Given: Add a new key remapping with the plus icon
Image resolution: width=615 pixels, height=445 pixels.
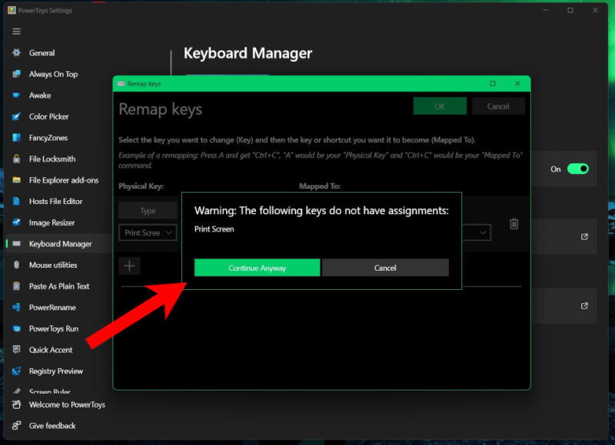Looking at the screenshot, I should point(129,265).
